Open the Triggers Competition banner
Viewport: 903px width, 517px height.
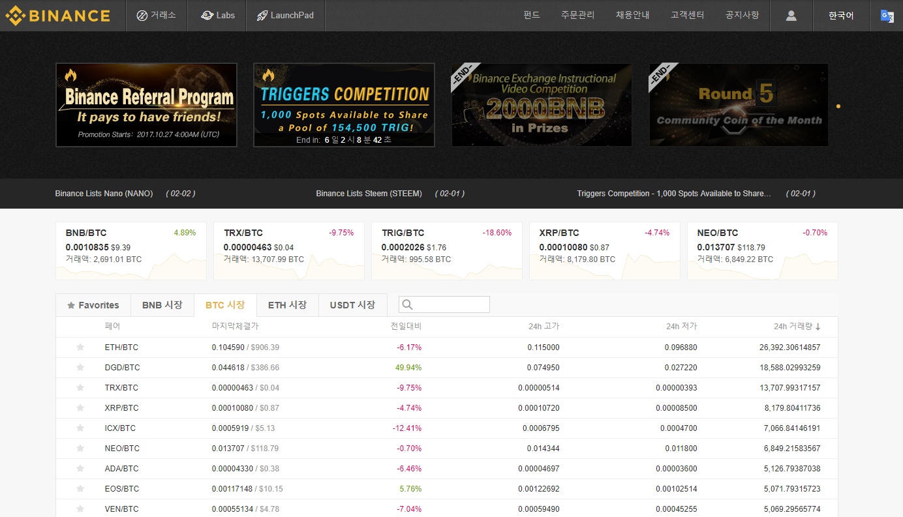(x=344, y=105)
